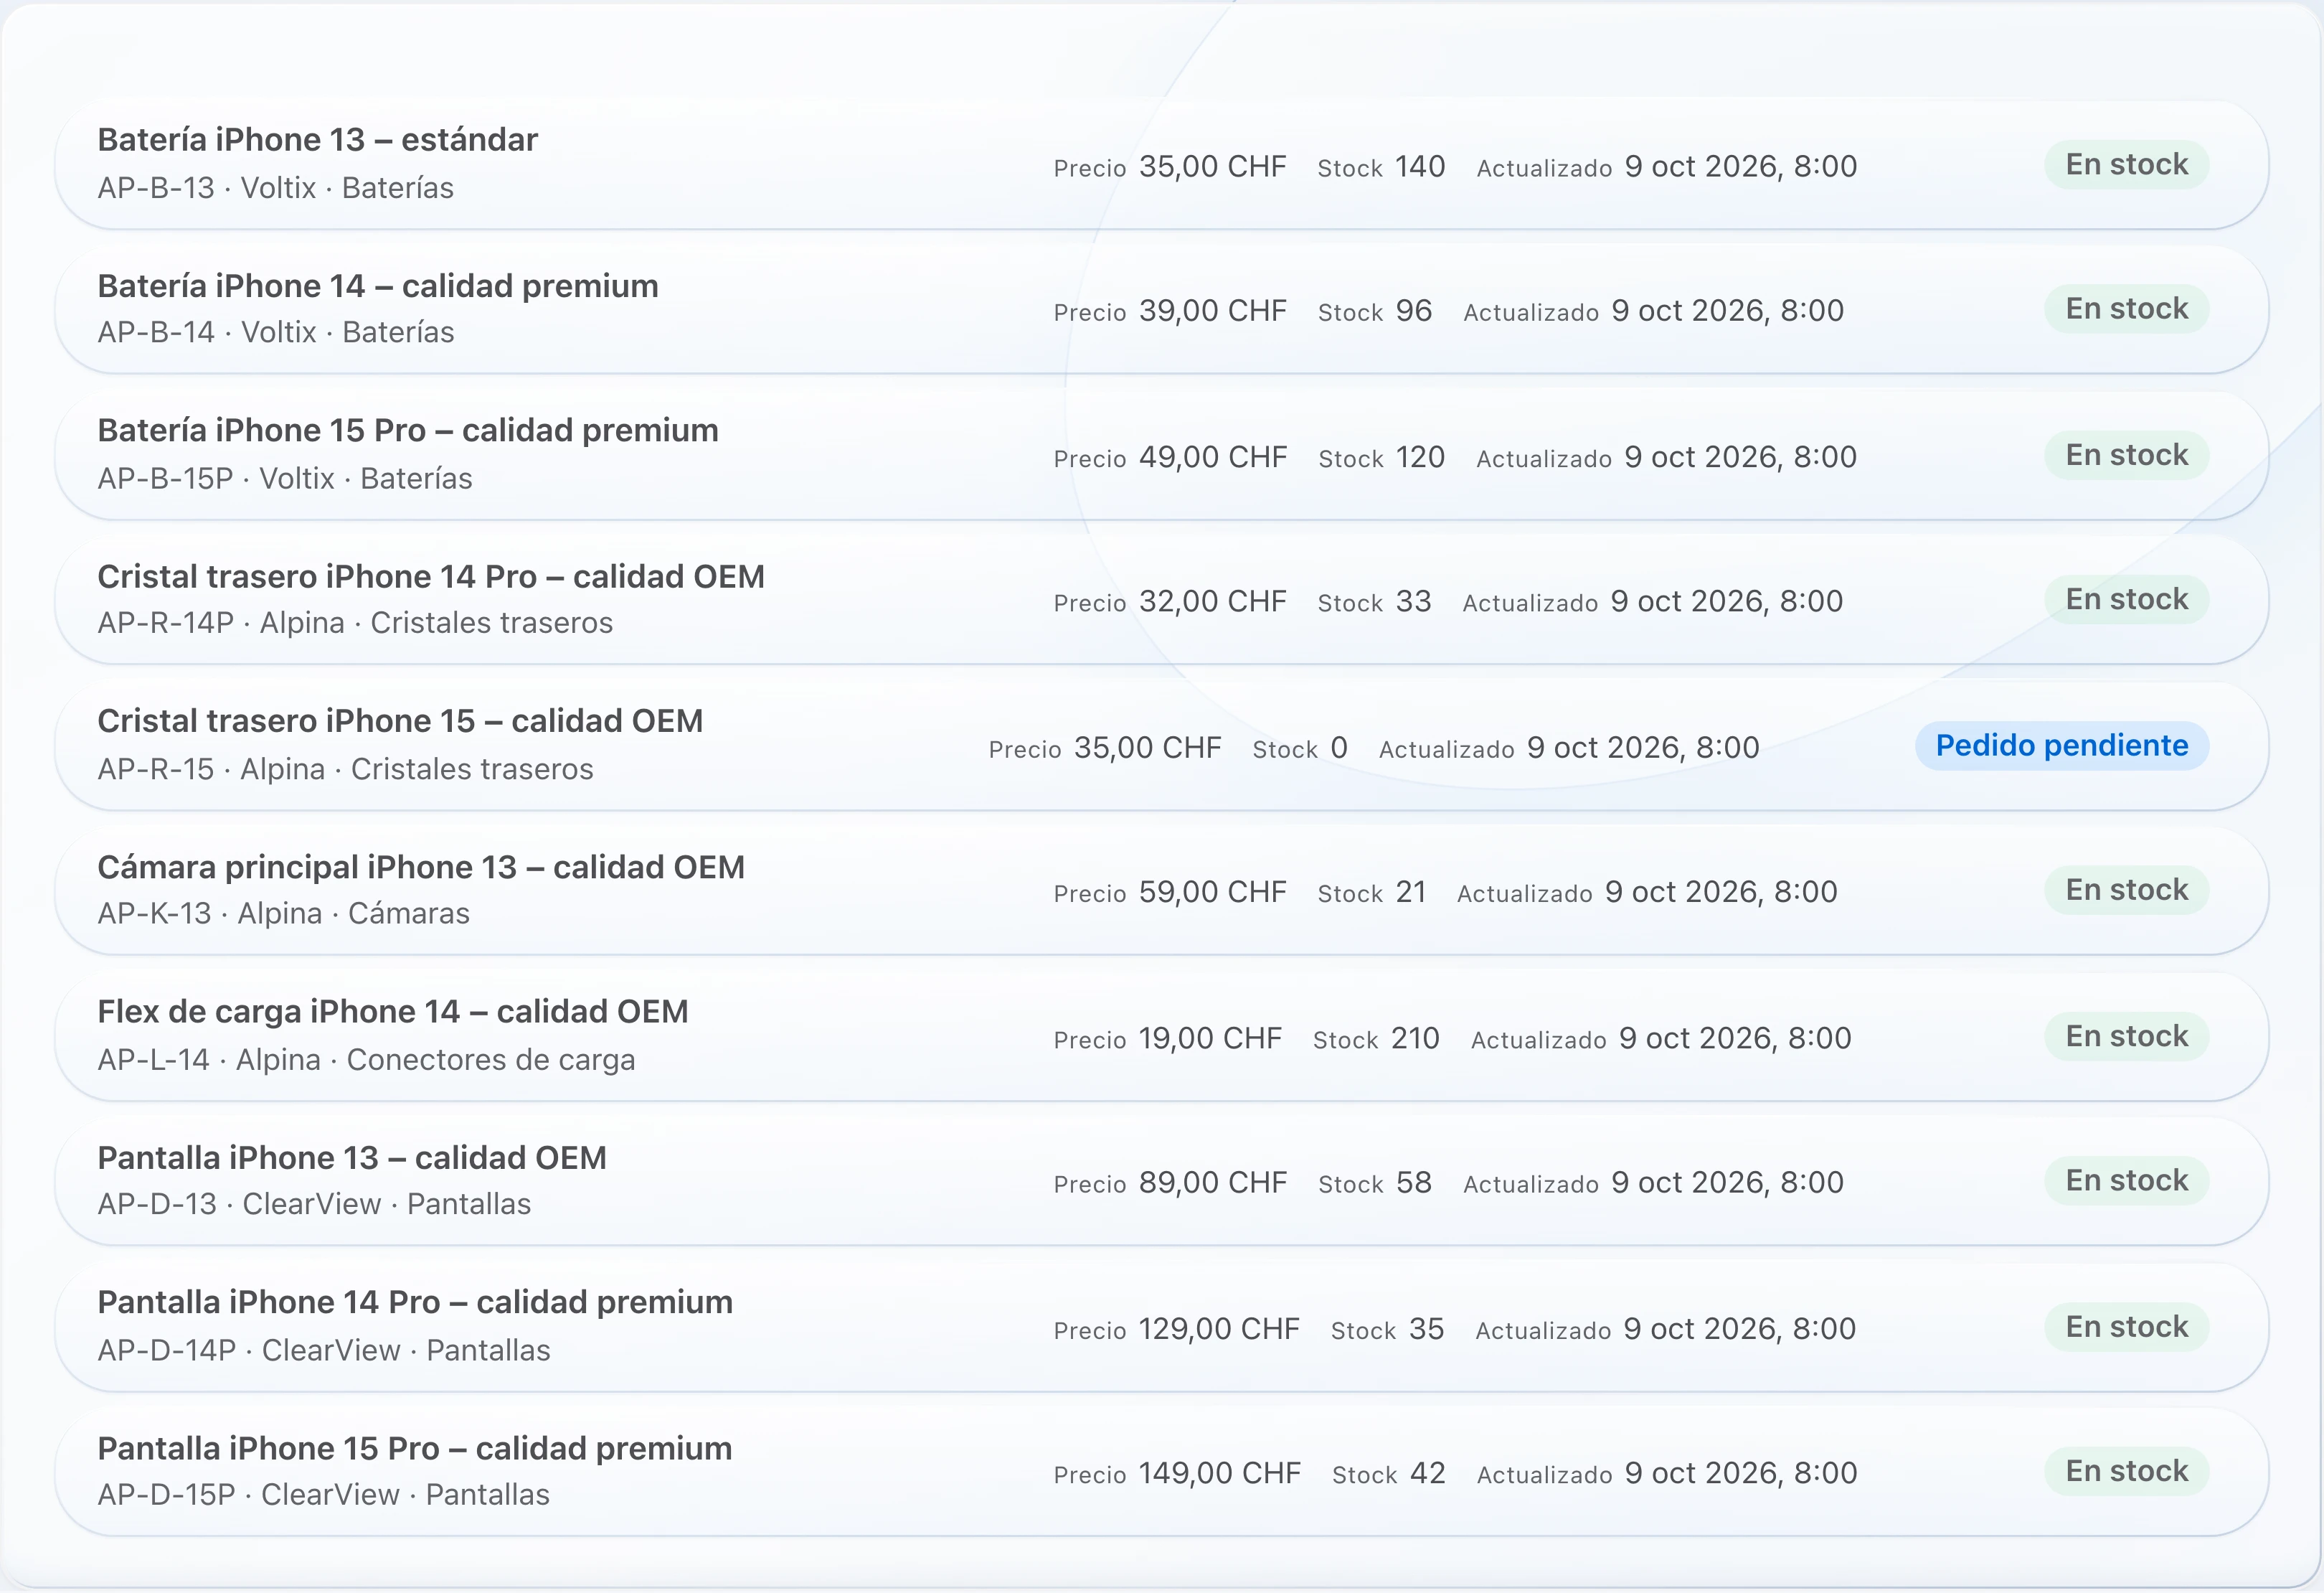Select Pantalla iPhone 13 – calidad OEM
This screenshot has height=1593, width=2324.
(x=1161, y=1182)
